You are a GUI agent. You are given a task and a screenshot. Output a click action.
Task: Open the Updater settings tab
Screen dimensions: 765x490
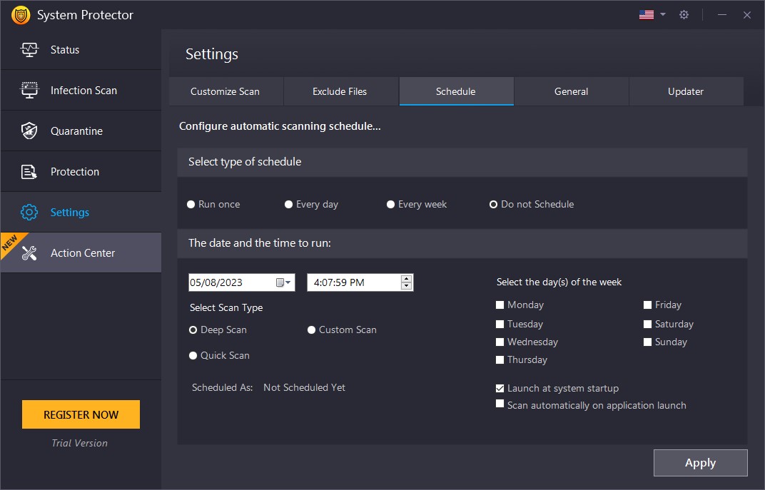pyautogui.click(x=685, y=91)
